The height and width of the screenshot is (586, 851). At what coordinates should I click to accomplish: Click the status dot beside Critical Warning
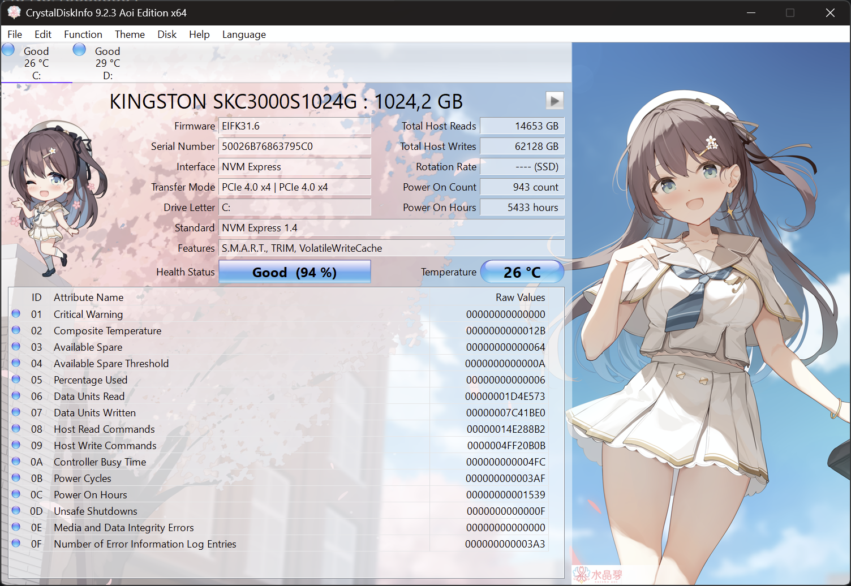[x=16, y=314]
